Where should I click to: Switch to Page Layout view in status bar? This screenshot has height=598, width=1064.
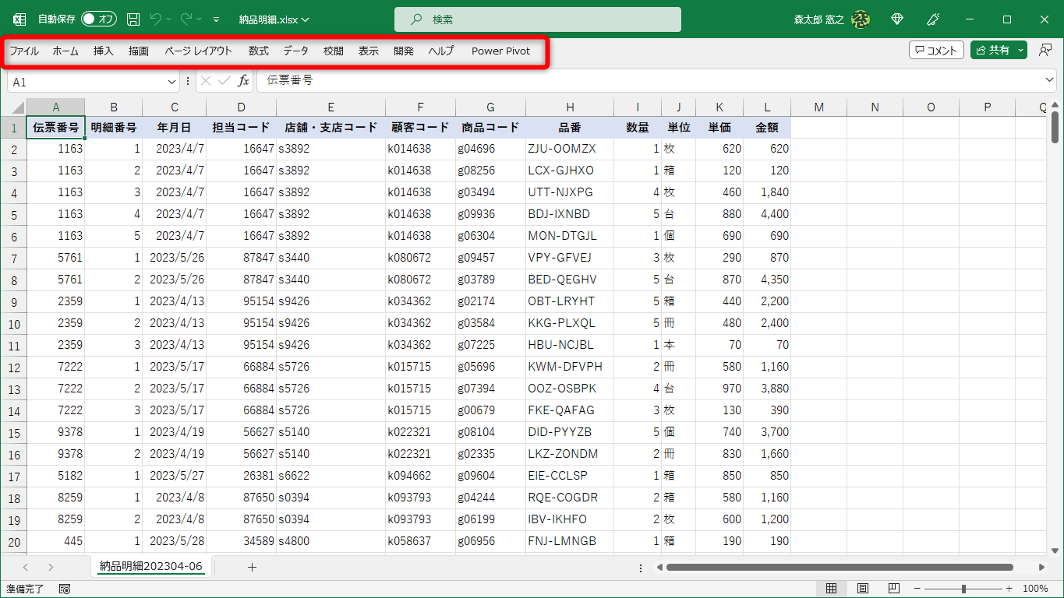(x=863, y=589)
